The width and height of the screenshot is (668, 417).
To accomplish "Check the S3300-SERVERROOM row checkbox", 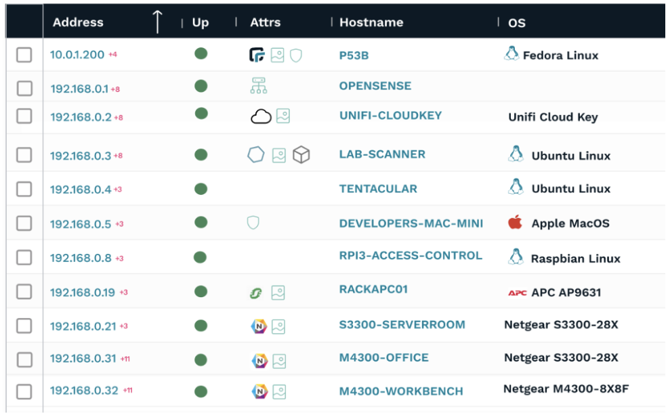I will tap(24, 326).
